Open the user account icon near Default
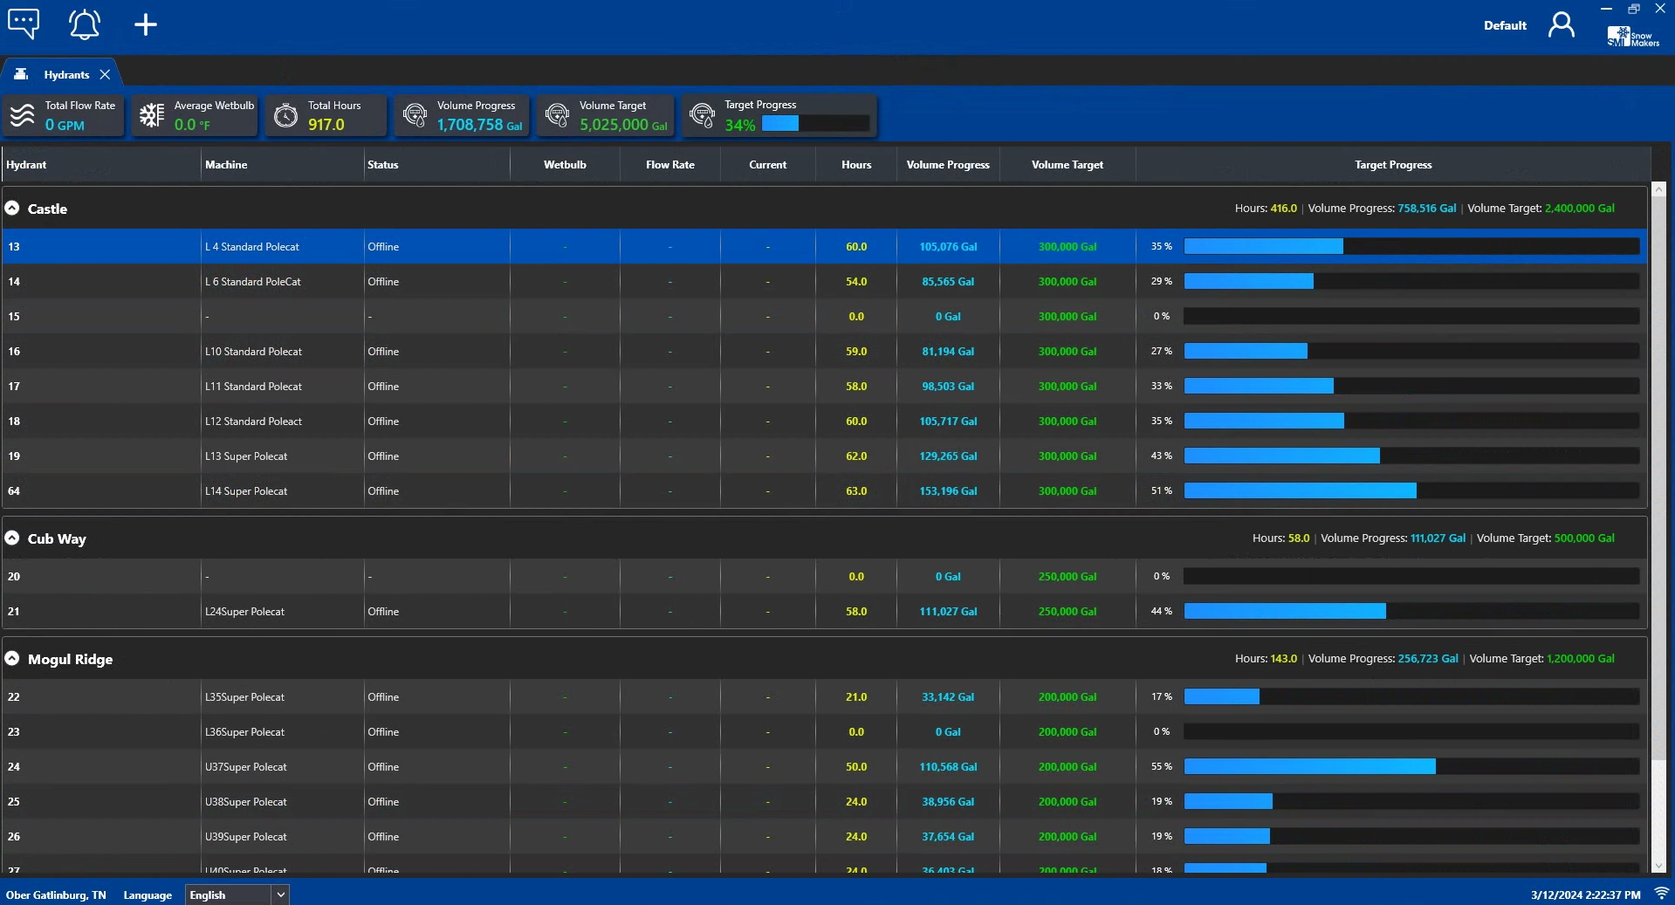1675x905 pixels. click(x=1561, y=24)
